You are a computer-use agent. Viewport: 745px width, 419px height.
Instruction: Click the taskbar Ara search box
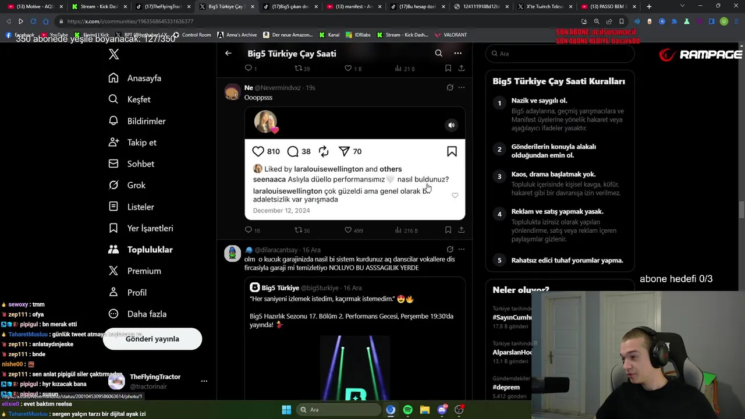pyautogui.click(x=338, y=410)
